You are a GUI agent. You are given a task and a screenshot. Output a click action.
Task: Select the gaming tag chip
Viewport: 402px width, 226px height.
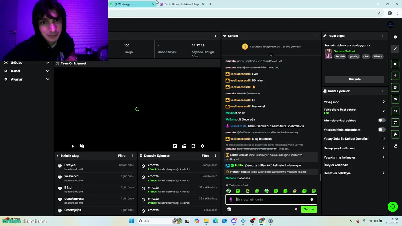(354, 56)
